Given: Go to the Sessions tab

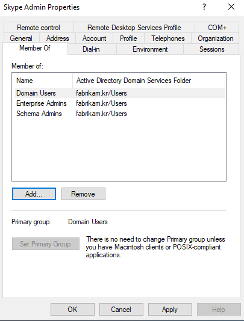Looking at the screenshot, I should tap(211, 49).
